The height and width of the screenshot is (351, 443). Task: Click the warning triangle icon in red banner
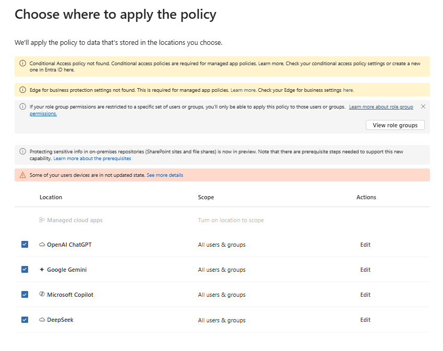[x=22, y=175]
